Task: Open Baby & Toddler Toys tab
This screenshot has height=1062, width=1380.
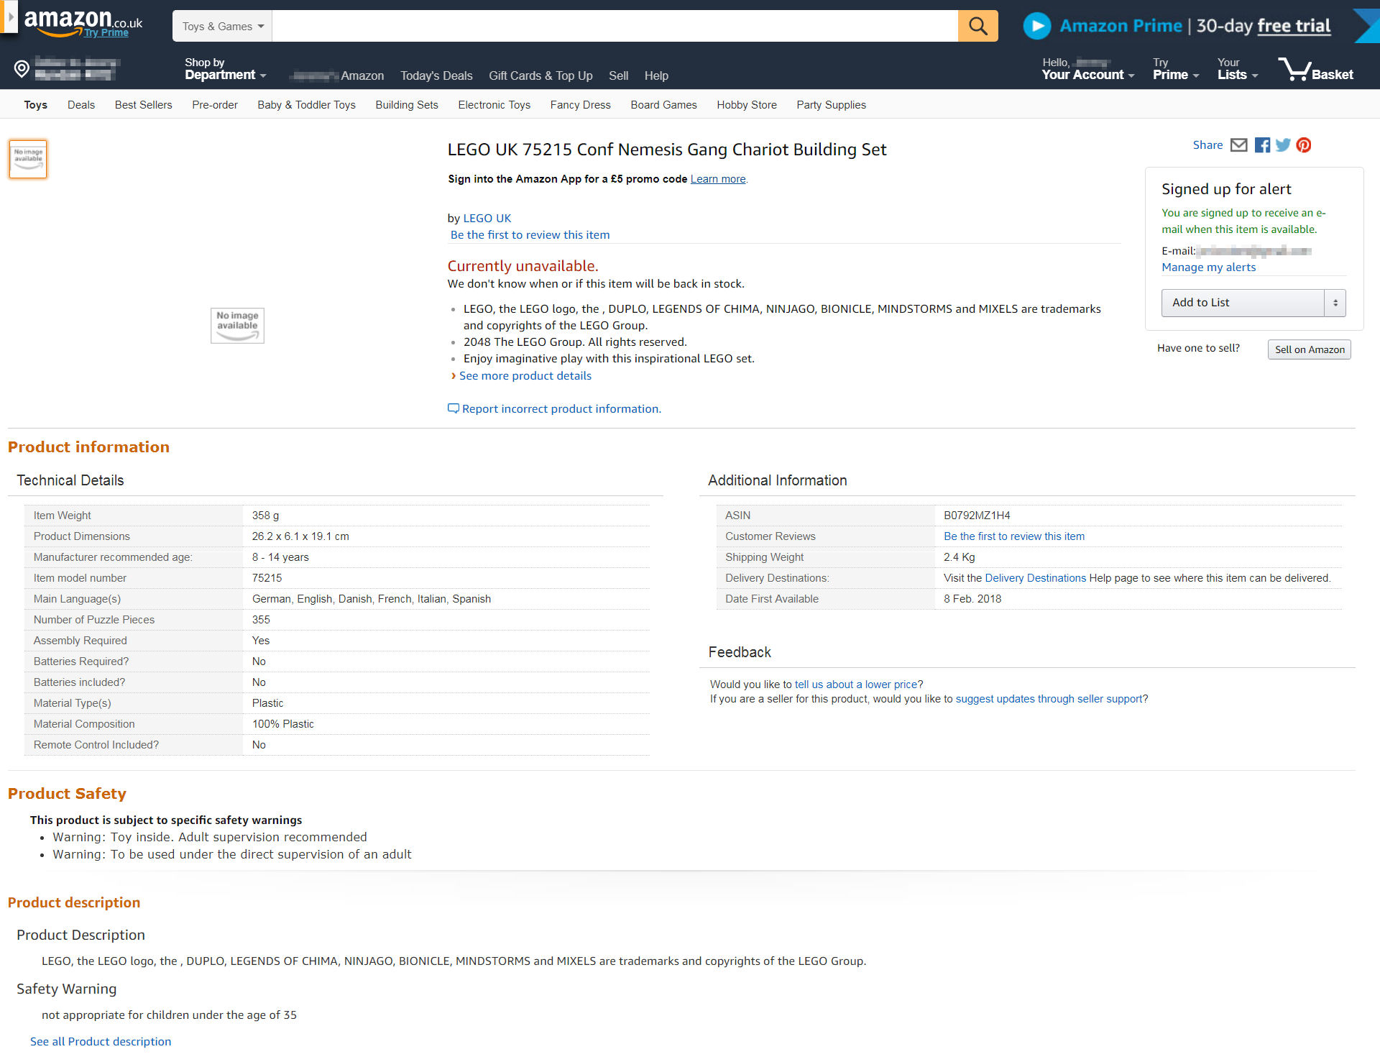Action: click(306, 105)
